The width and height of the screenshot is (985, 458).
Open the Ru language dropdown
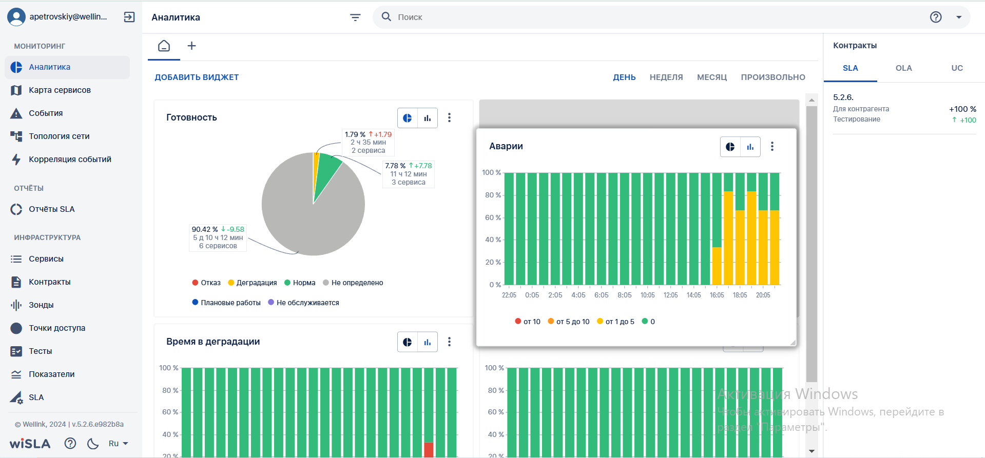point(118,444)
